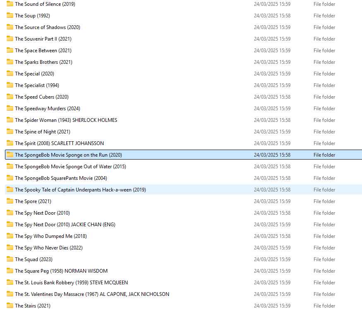Image resolution: width=362 pixels, height=310 pixels.
Task: Click the folder icon beside The Square Peg (1958)
Action: coord(10,271)
